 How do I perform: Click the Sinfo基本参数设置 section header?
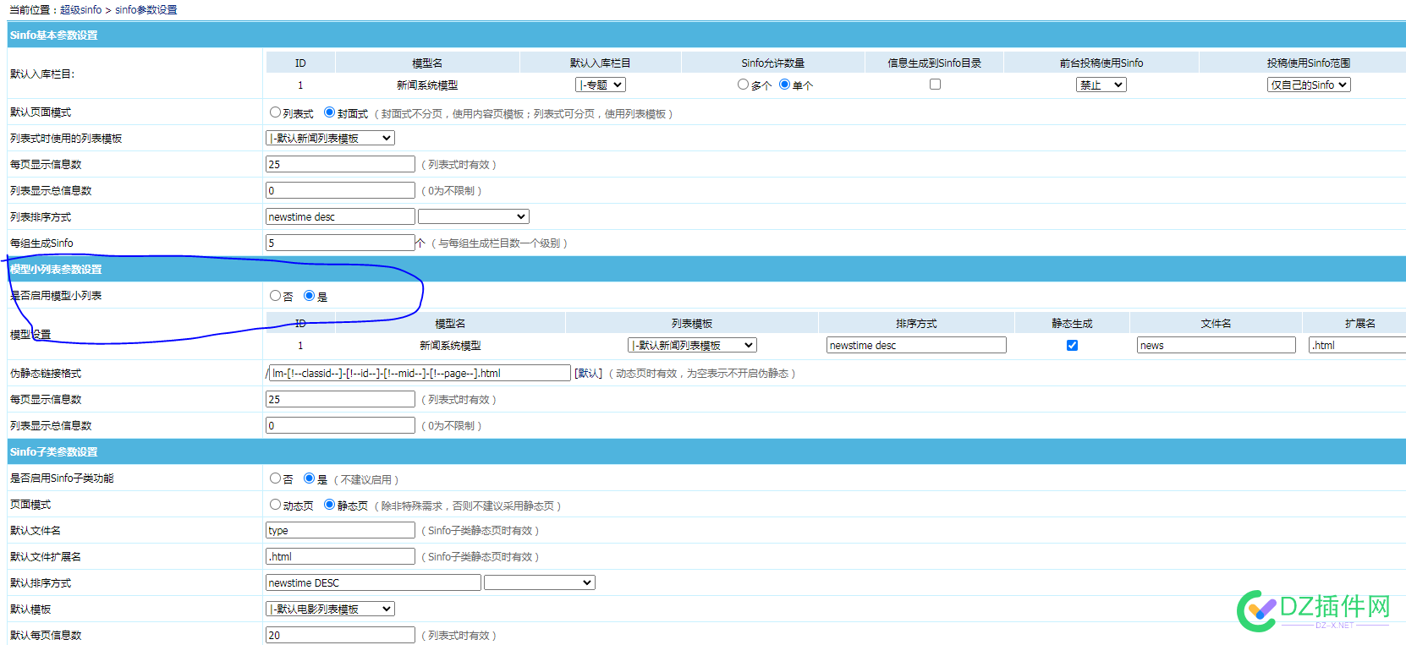click(x=706, y=35)
